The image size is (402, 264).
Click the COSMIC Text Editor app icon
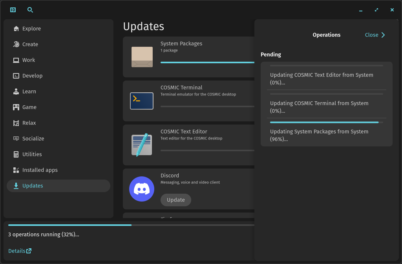pyautogui.click(x=142, y=145)
